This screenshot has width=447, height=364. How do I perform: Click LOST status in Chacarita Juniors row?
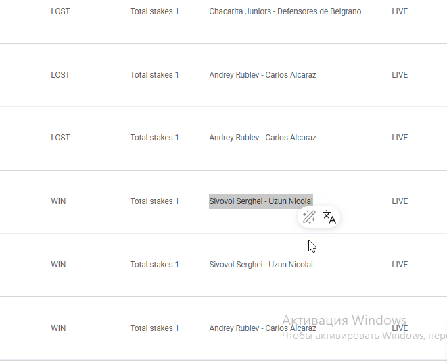[x=60, y=11]
